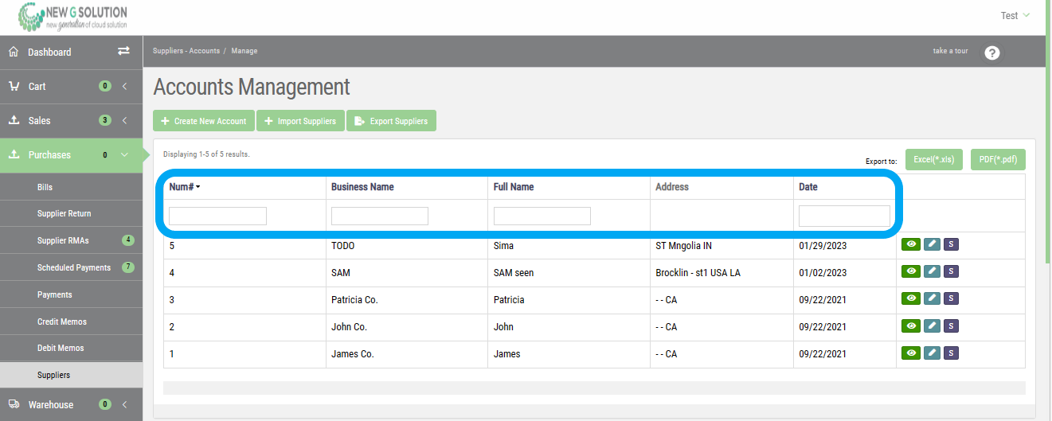Click Create New Account button
The height and width of the screenshot is (421, 1052).
204,121
